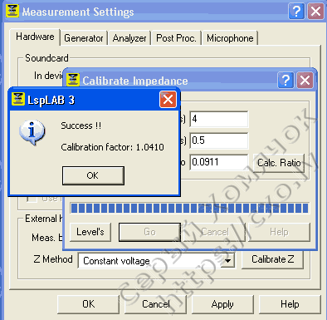This screenshot has height=320, width=327.
Task: Click the 'Success !!' message text
Action: (81, 126)
